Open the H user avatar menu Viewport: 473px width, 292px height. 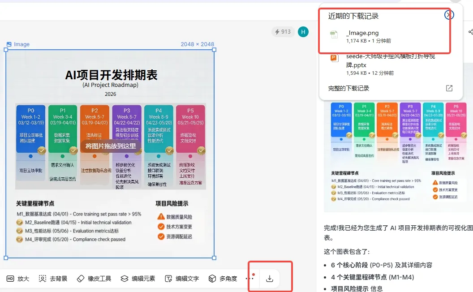[303, 32]
